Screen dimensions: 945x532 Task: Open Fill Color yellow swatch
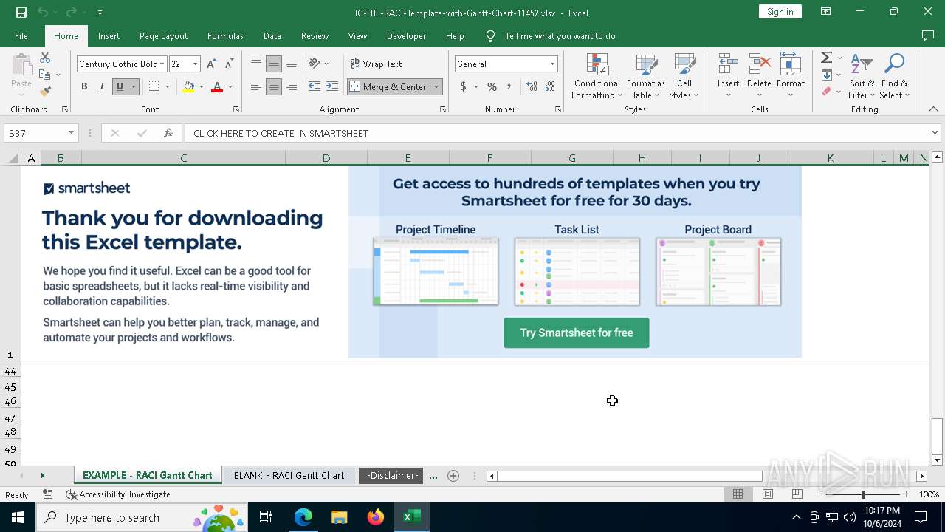coord(188,86)
